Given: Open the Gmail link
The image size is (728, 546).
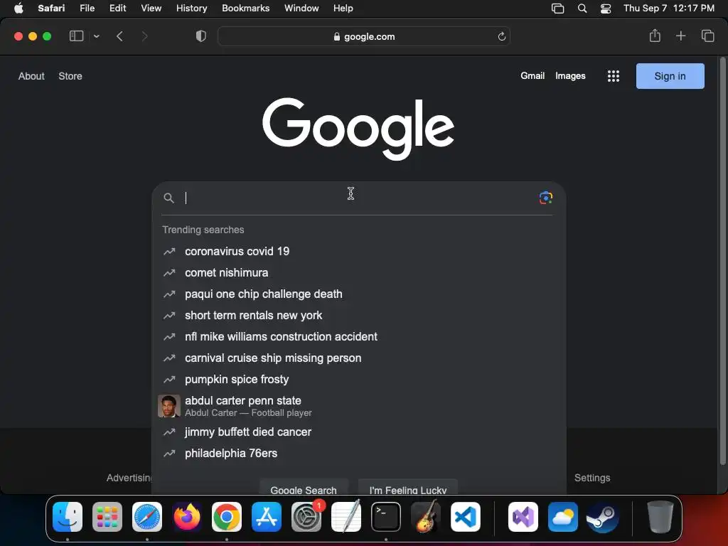Looking at the screenshot, I should (x=532, y=75).
